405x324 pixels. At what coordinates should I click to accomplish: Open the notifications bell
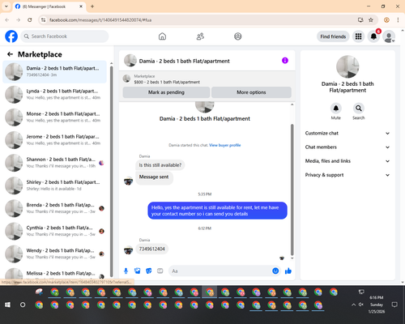coord(373,36)
